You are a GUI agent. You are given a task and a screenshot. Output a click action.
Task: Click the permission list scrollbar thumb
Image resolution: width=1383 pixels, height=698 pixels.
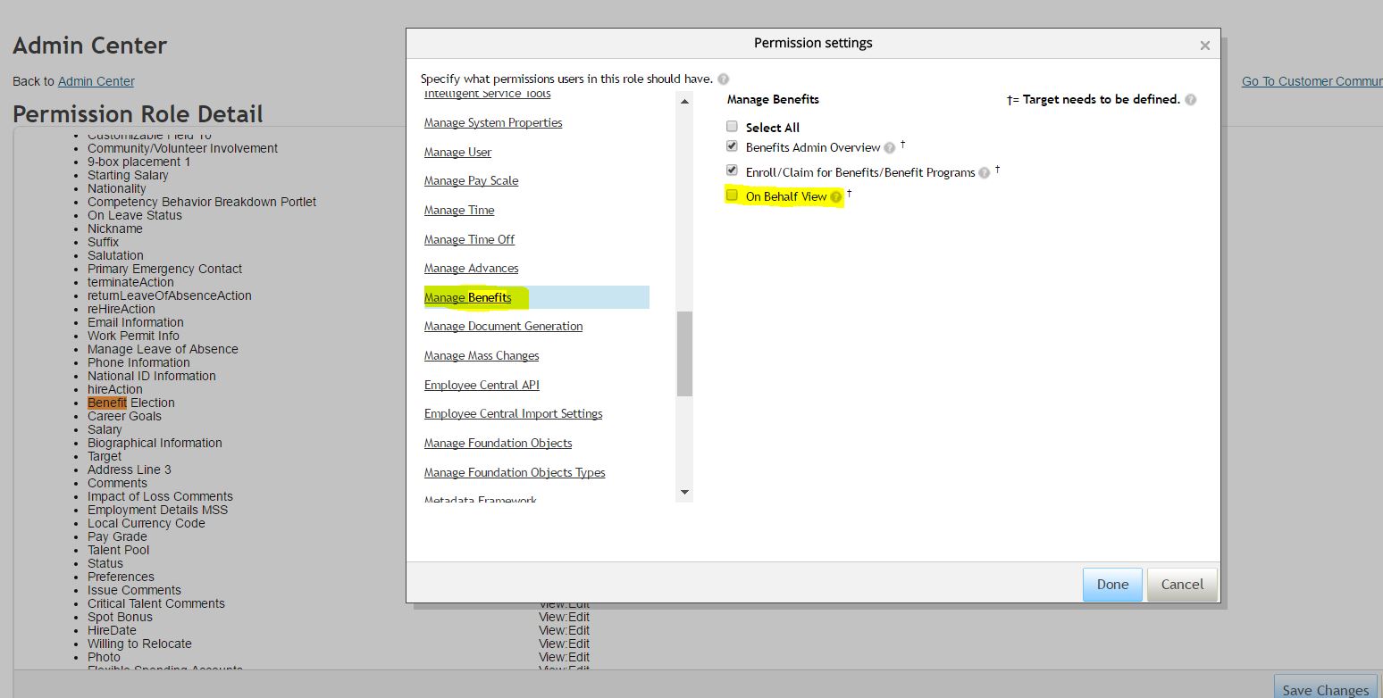685,353
